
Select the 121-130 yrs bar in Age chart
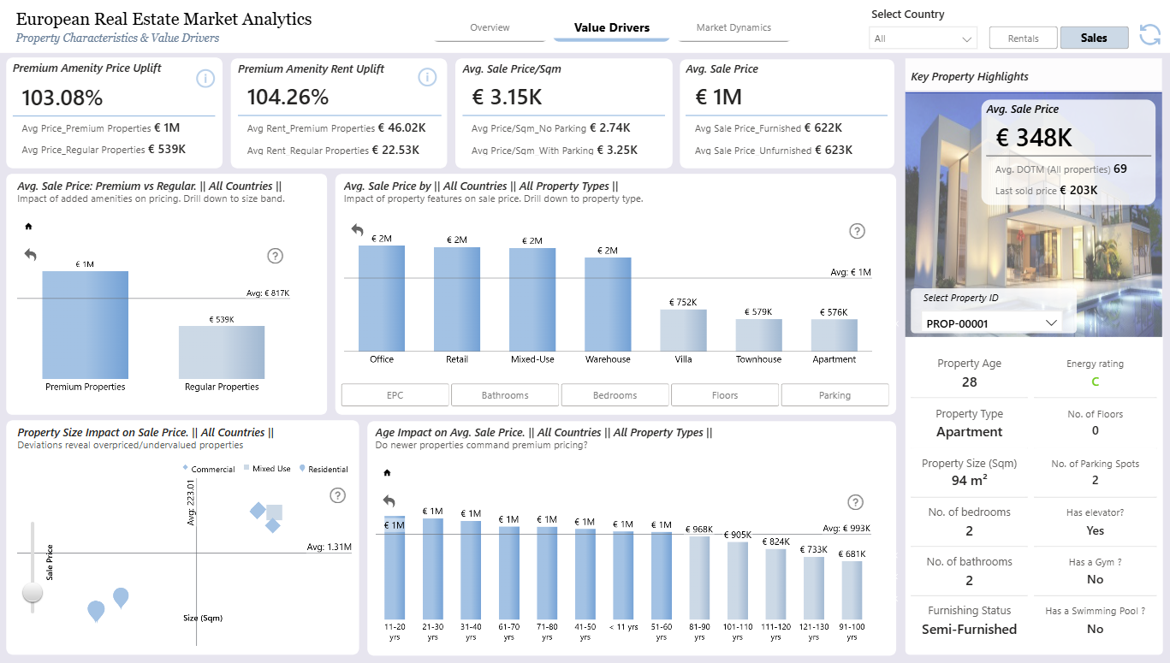tap(814, 589)
